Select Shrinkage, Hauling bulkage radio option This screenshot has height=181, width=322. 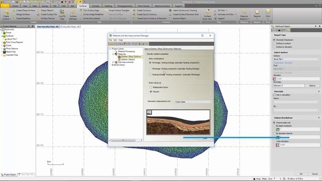tap(150, 62)
